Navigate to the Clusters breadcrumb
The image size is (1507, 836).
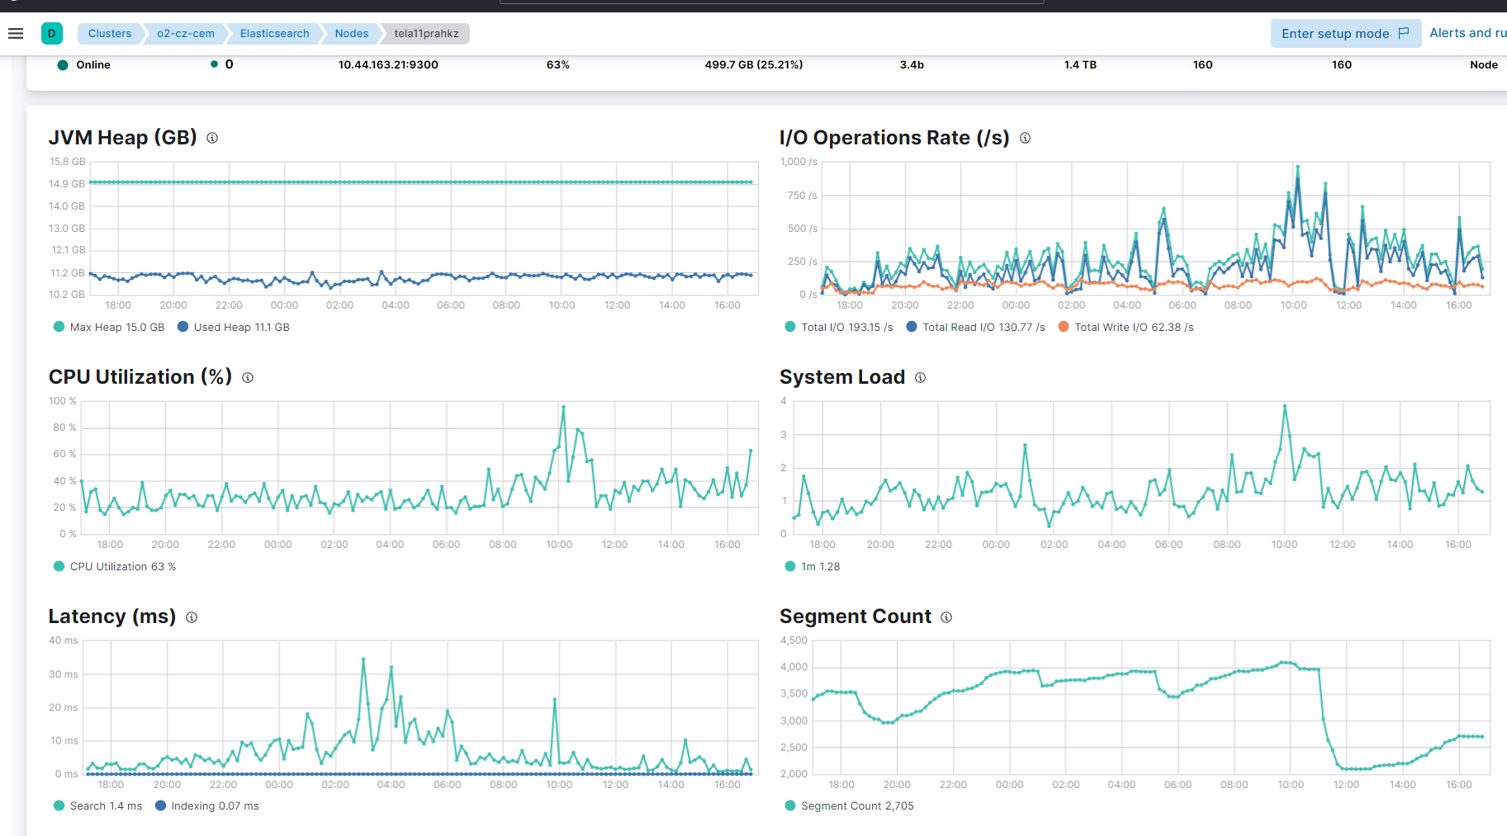(x=109, y=33)
